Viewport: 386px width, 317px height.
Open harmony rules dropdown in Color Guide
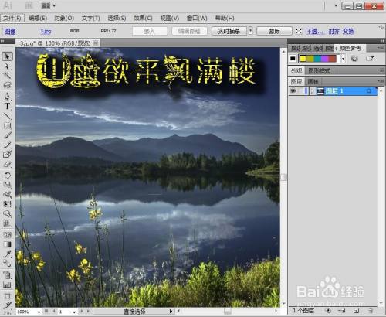click(343, 59)
